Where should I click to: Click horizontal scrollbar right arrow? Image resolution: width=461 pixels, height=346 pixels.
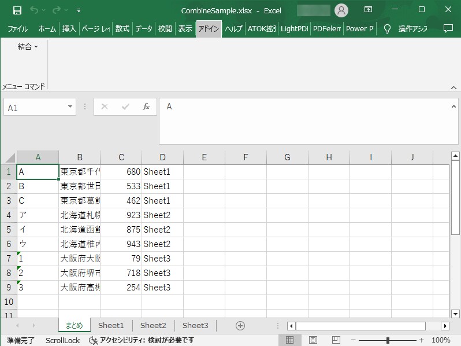pos(445,326)
